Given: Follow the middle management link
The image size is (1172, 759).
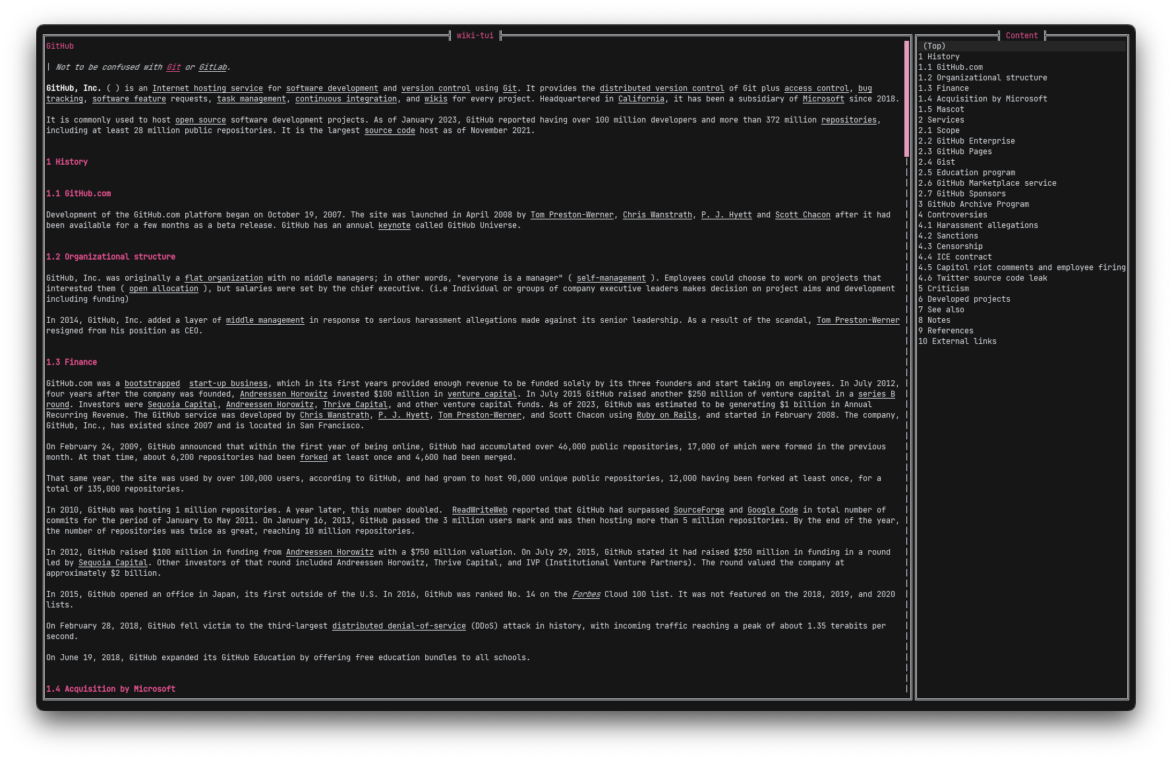Looking at the screenshot, I should point(265,320).
